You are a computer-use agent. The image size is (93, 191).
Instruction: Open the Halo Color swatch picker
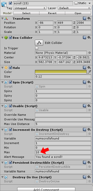[x=61, y=72]
